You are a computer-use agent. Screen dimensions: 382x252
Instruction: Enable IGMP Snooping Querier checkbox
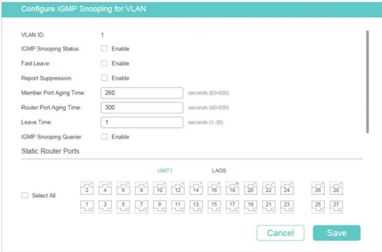click(x=104, y=137)
